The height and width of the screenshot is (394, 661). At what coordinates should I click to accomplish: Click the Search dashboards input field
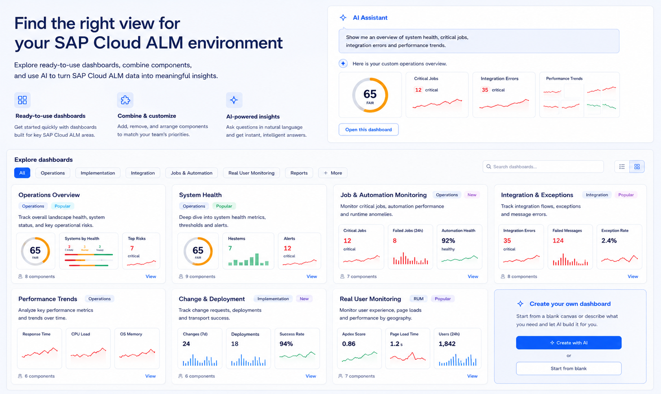click(543, 167)
